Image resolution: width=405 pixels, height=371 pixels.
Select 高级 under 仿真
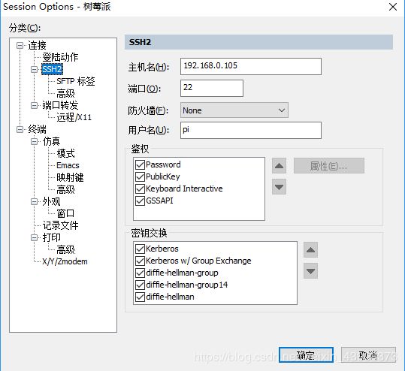(65, 189)
